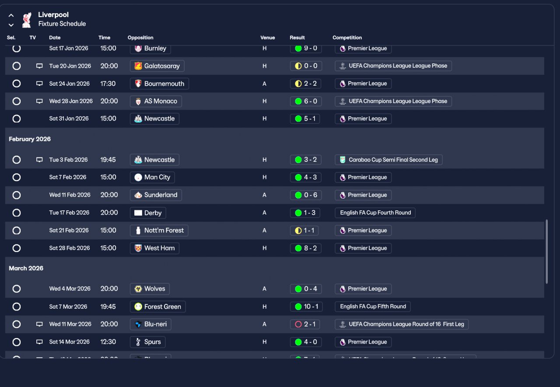Open the 10 - 1 result against Forest Green
The image size is (560, 387).
click(x=306, y=307)
